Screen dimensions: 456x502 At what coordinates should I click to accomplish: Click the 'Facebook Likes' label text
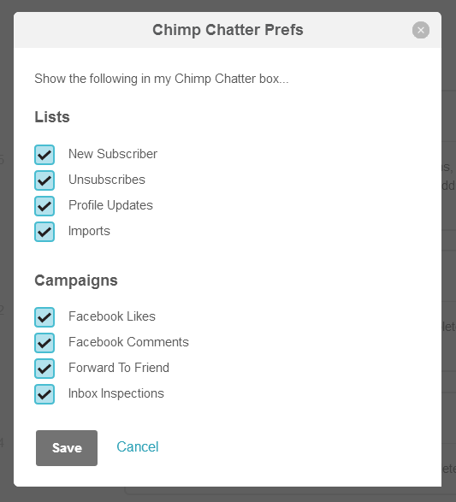[112, 316]
